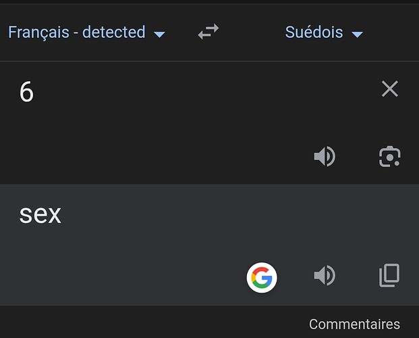Click the Suédois language label
Screen dimensions: 419x338
[x=314, y=32]
